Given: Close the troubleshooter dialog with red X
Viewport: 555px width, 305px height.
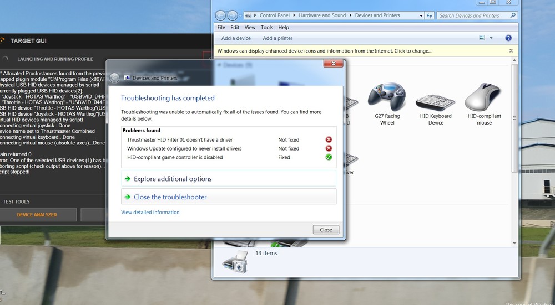Looking at the screenshot, I should coord(333,64).
